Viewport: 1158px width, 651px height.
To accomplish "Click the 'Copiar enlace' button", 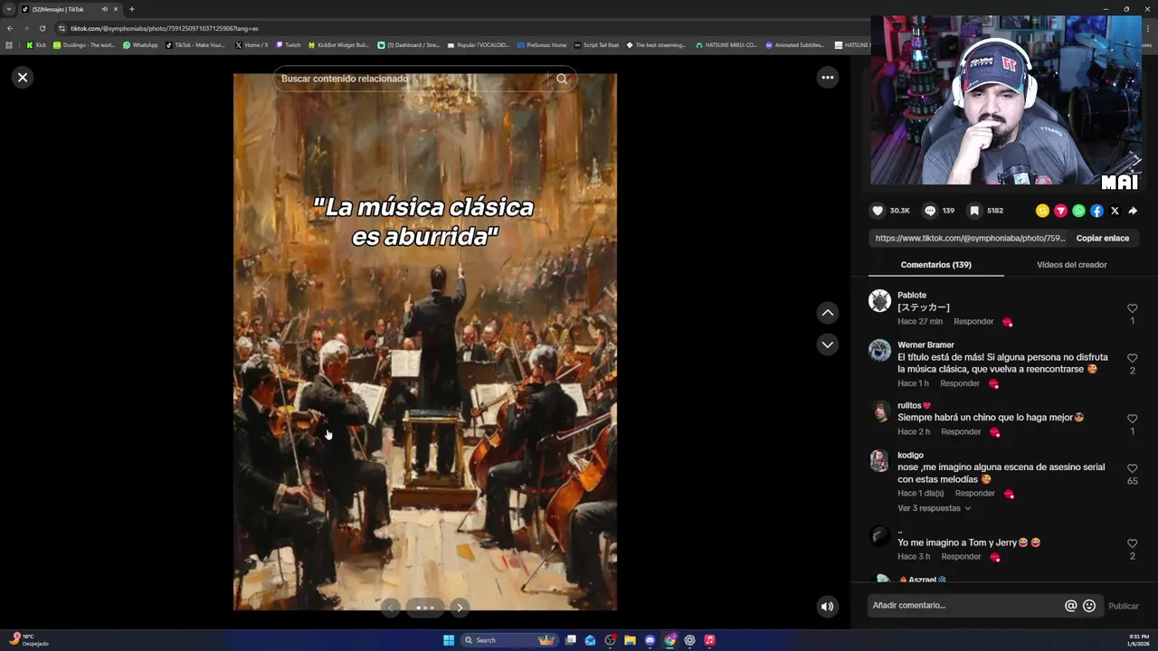I will coord(1102,239).
